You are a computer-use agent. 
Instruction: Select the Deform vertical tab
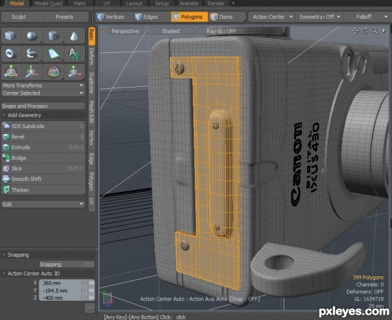point(91,56)
